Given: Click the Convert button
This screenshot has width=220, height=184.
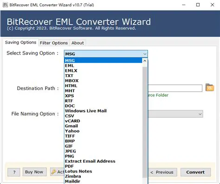Looking at the screenshot, I should tap(195, 172).
